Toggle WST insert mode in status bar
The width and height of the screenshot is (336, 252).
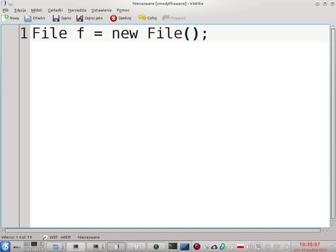(54, 237)
